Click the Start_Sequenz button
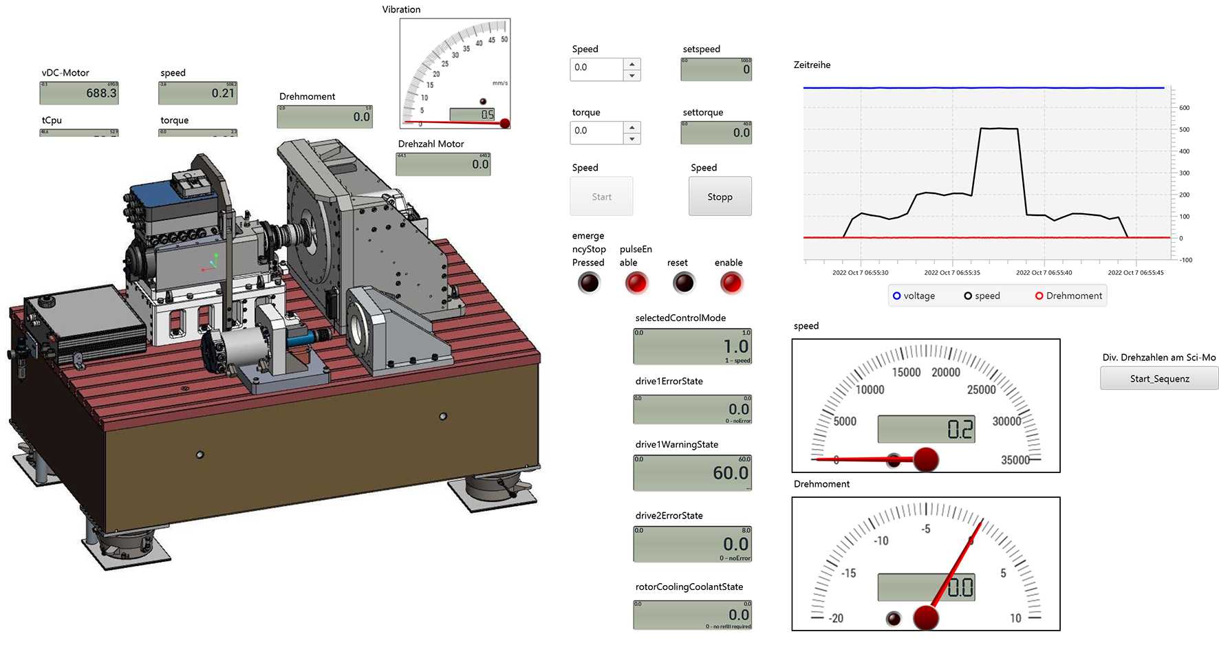This screenshot has height=656, width=1219. point(1159,378)
